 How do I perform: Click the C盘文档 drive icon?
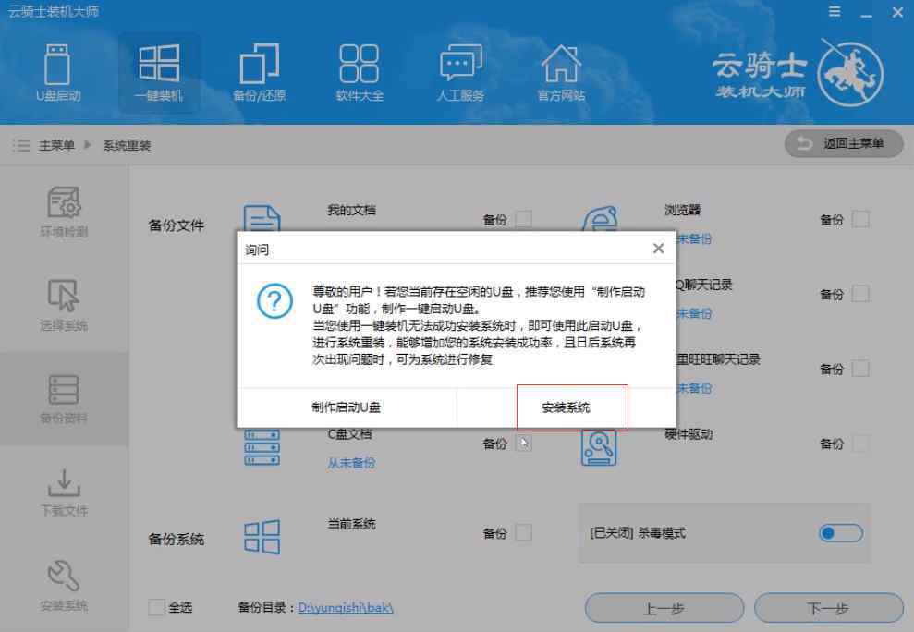pos(262,448)
